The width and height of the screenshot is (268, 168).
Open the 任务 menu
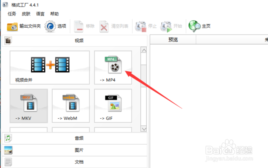coord(12,14)
